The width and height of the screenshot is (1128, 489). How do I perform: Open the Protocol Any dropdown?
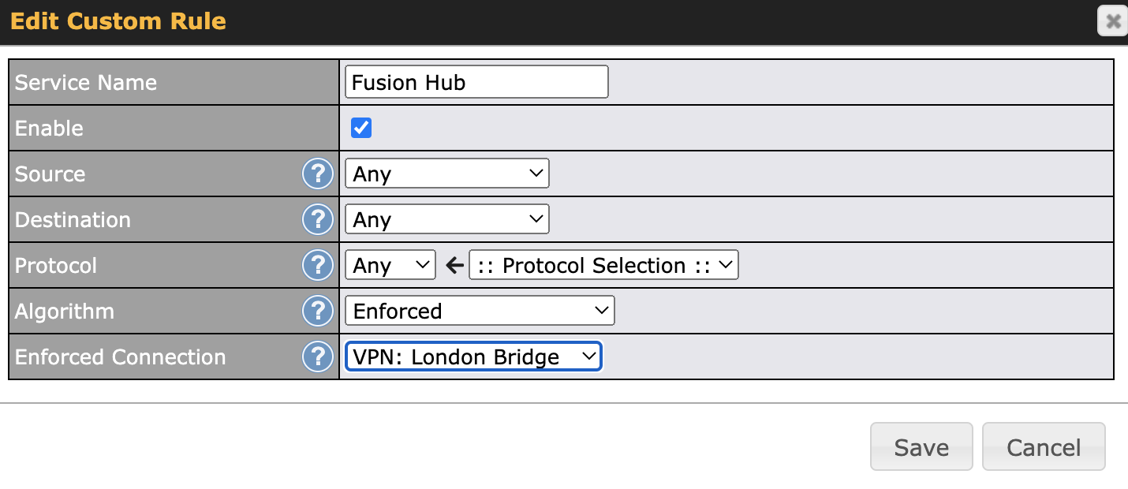click(x=390, y=266)
